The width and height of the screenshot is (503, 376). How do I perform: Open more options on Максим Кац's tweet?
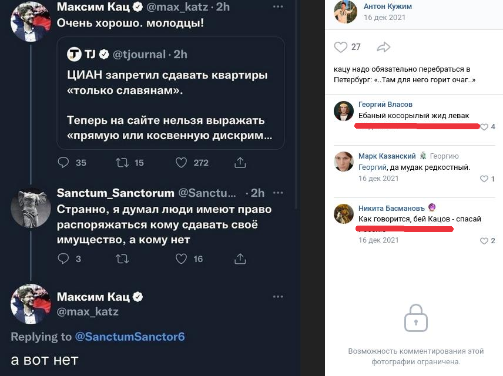278,7
